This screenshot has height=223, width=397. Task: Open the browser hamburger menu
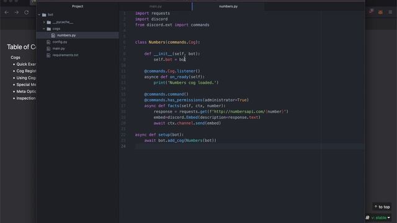[x=390, y=12]
